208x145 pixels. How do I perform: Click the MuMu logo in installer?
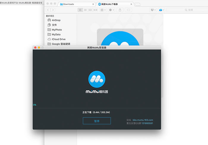pos(97,79)
